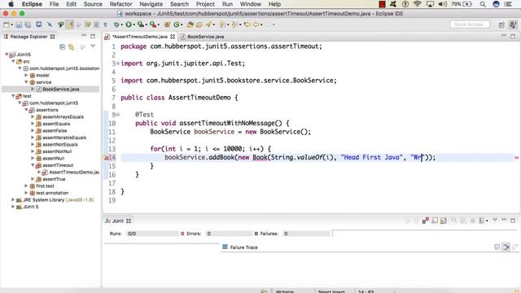Open the Project menu
Viewport: 521px width, 293px height.
click(x=205, y=4)
